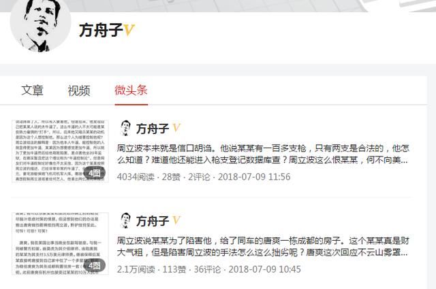This screenshot has height=289, width=436.
Task: Click the 4图 badge on the 10:45 post
Action: tap(94, 265)
